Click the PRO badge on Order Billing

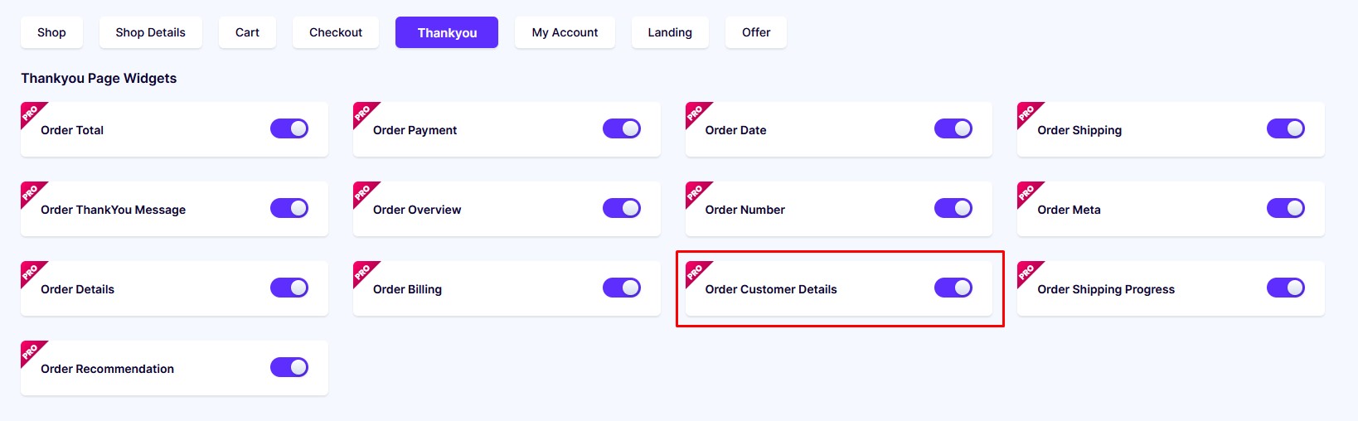(x=363, y=271)
